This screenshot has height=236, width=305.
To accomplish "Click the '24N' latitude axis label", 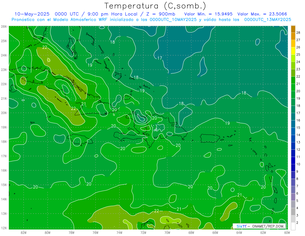I will point(4,55).
